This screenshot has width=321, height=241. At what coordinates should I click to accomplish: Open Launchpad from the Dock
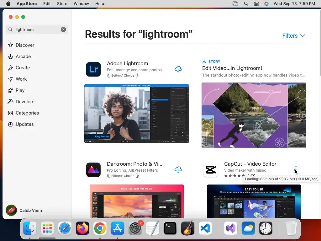[x=47, y=228]
